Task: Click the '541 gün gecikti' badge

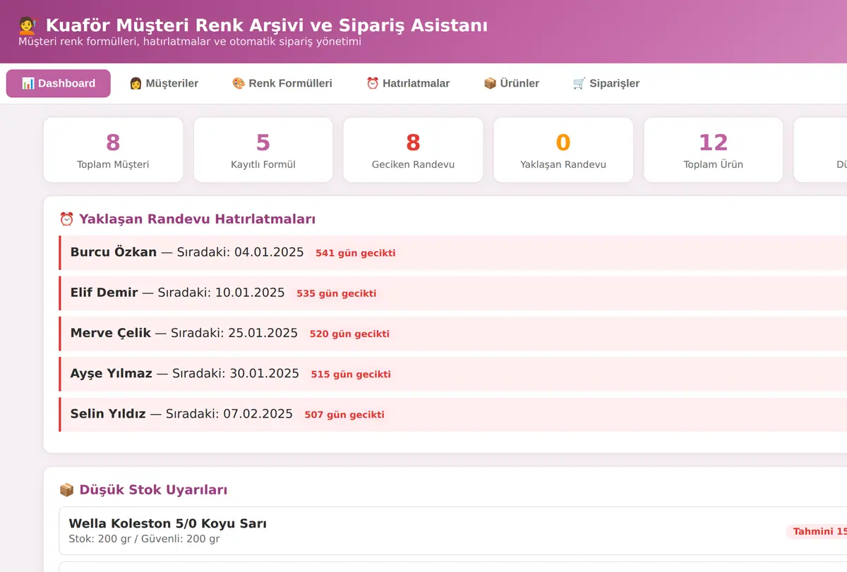Action: [356, 252]
